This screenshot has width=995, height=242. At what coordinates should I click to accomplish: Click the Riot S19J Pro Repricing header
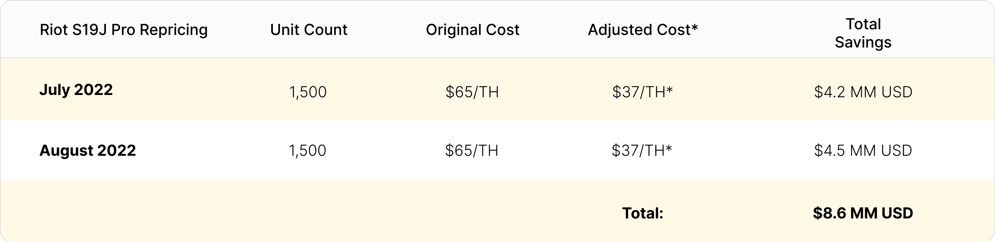[x=123, y=30]
